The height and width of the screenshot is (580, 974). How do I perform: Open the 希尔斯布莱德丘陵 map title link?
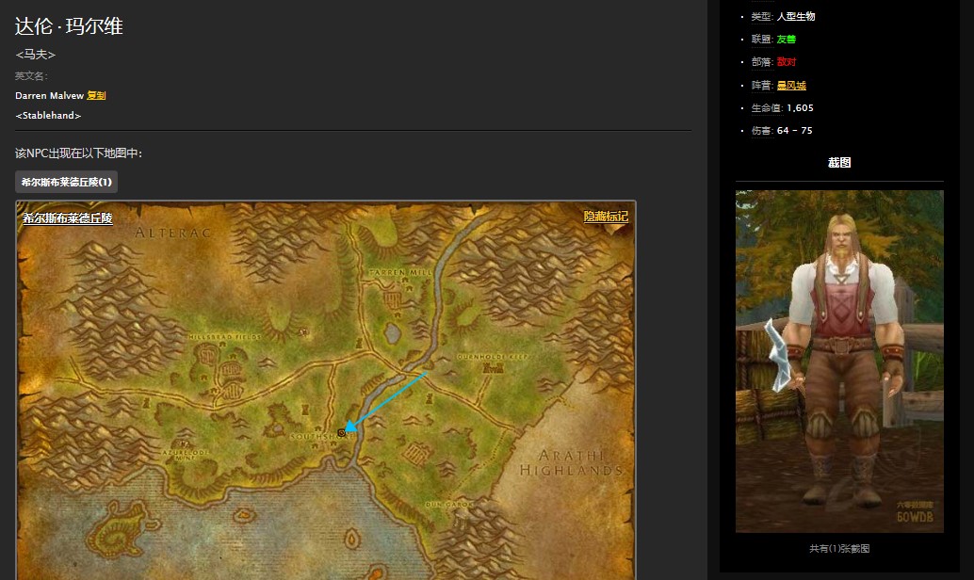click(67, 218)
